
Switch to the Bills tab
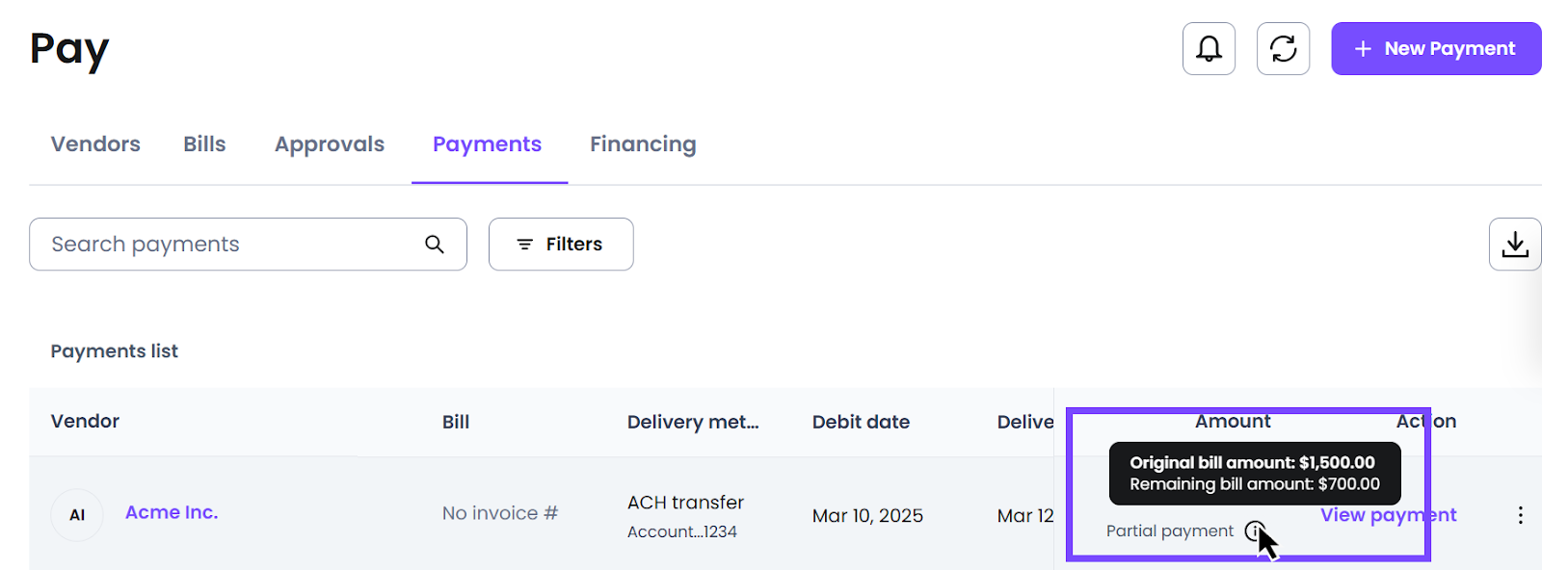204,144
